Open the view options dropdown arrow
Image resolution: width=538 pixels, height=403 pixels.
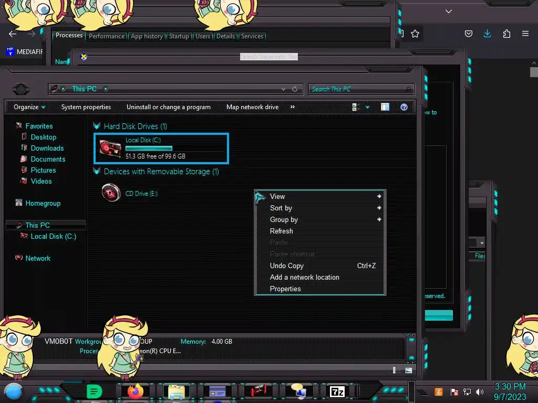[367, 108]
